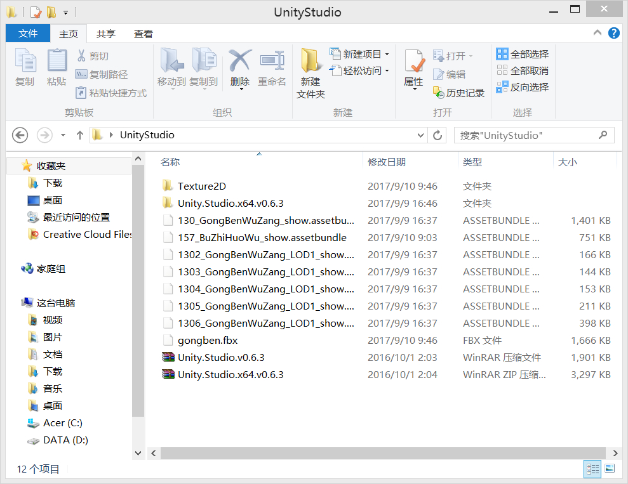Click the Edit (编辑) ribbon command

click(x=450, y=74)
